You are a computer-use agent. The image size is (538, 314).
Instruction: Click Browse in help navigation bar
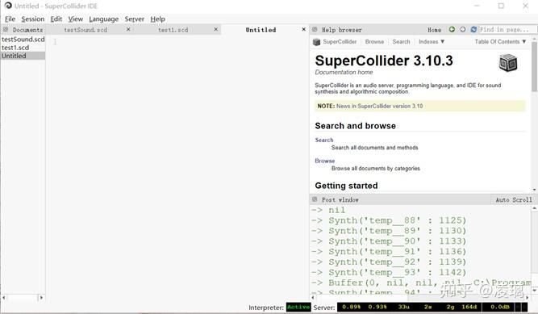coord(374,41)
